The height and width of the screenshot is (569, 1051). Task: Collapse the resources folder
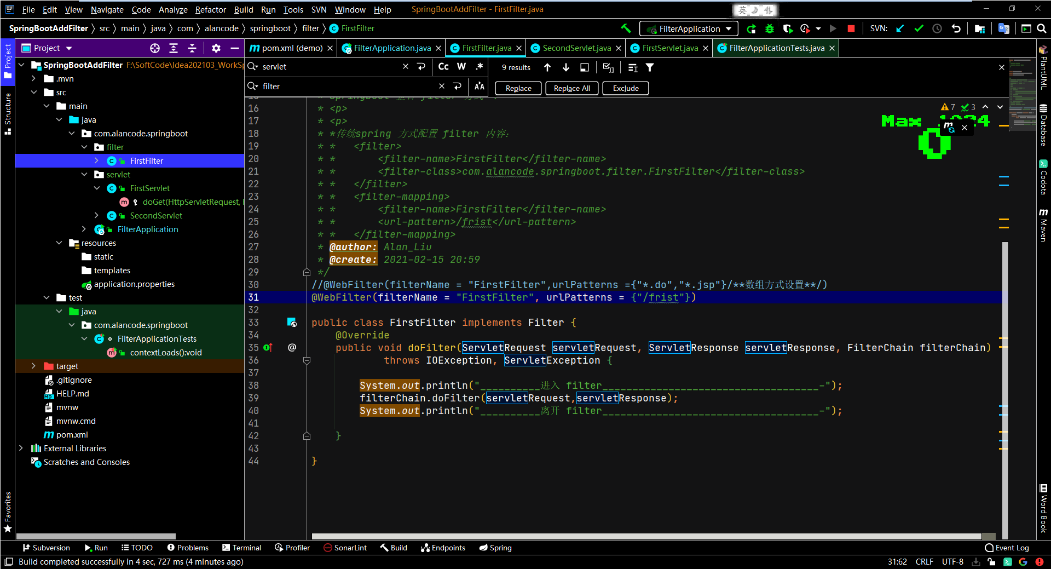coord(59,243)
